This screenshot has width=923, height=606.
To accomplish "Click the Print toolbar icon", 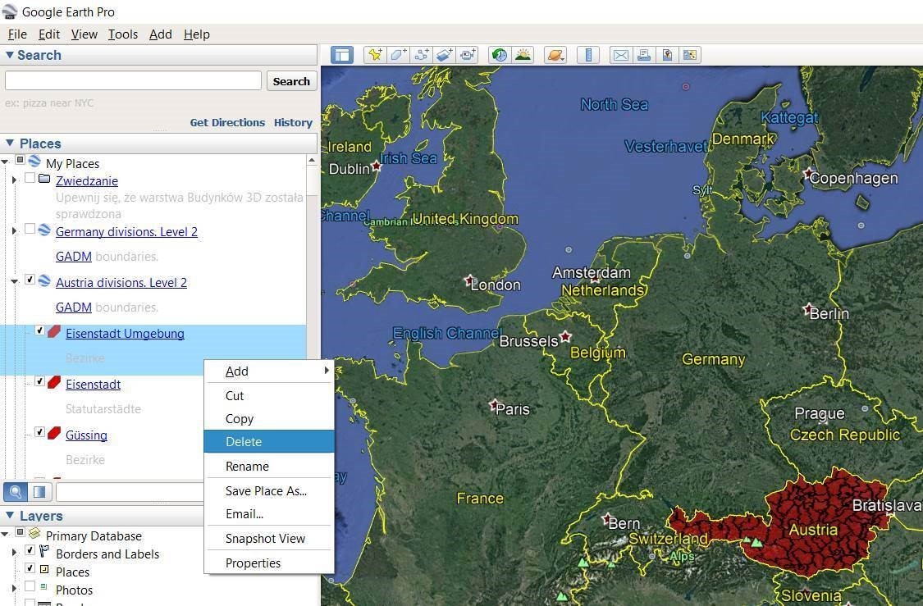I will click(643, 55).
